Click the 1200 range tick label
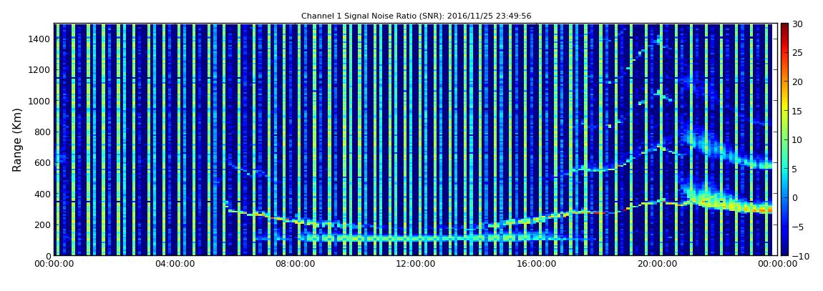The width and height of the screenshot is (823, 291). (x=40, y=70)
